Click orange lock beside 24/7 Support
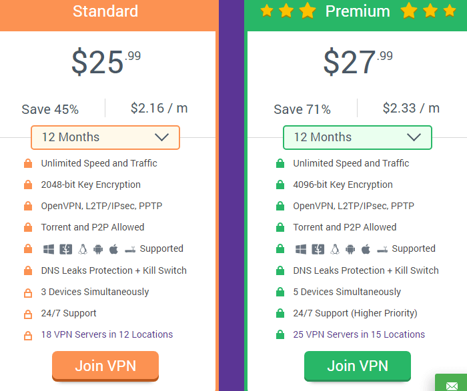Screen dimensions: 467x391 point(28,314)
